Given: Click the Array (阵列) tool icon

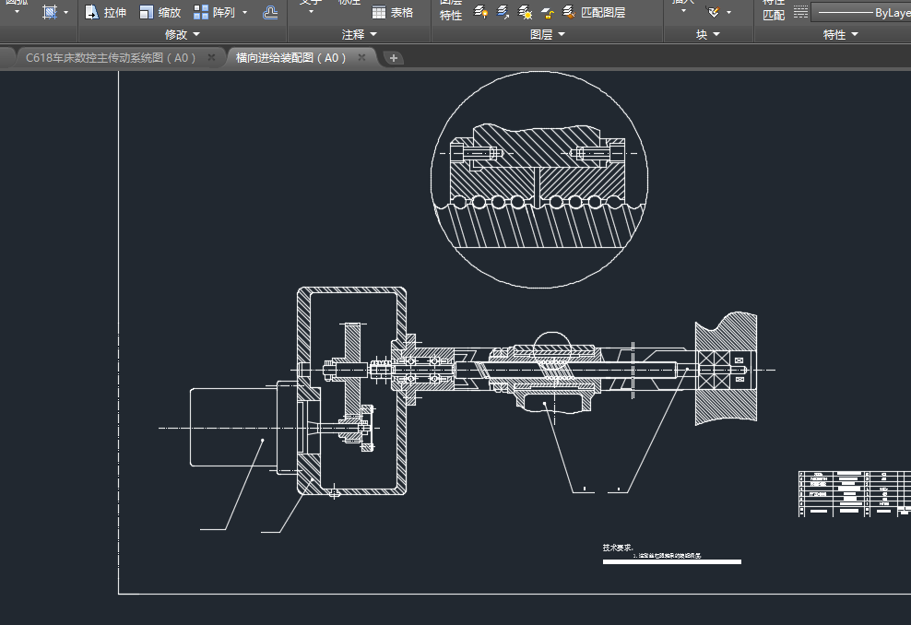Looking at the screenshot, I should coord(201,13).
